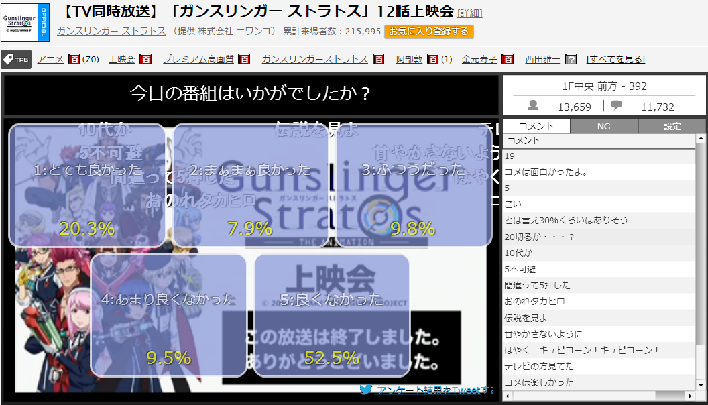Select comment 19 in list
This screenshot has height=405, width=708.
[x=599, y=156]
